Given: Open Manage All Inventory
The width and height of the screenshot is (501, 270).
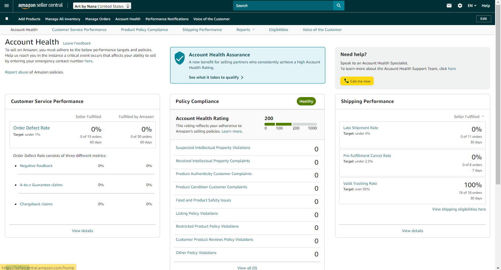Looking at the screenshot, I should click(x=63, y=19).
